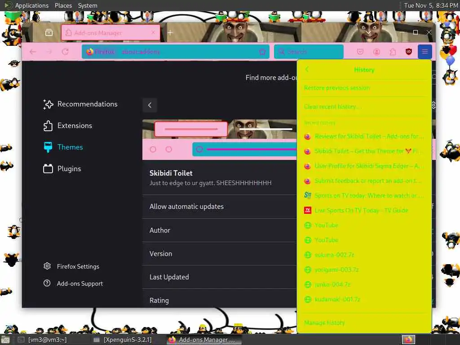The height and width of the screenshot is (345, 460).
Task: Go back to themes list with chevron button
Action: [x=150, y=105]
